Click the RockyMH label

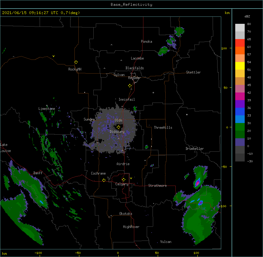coord(75,69)
